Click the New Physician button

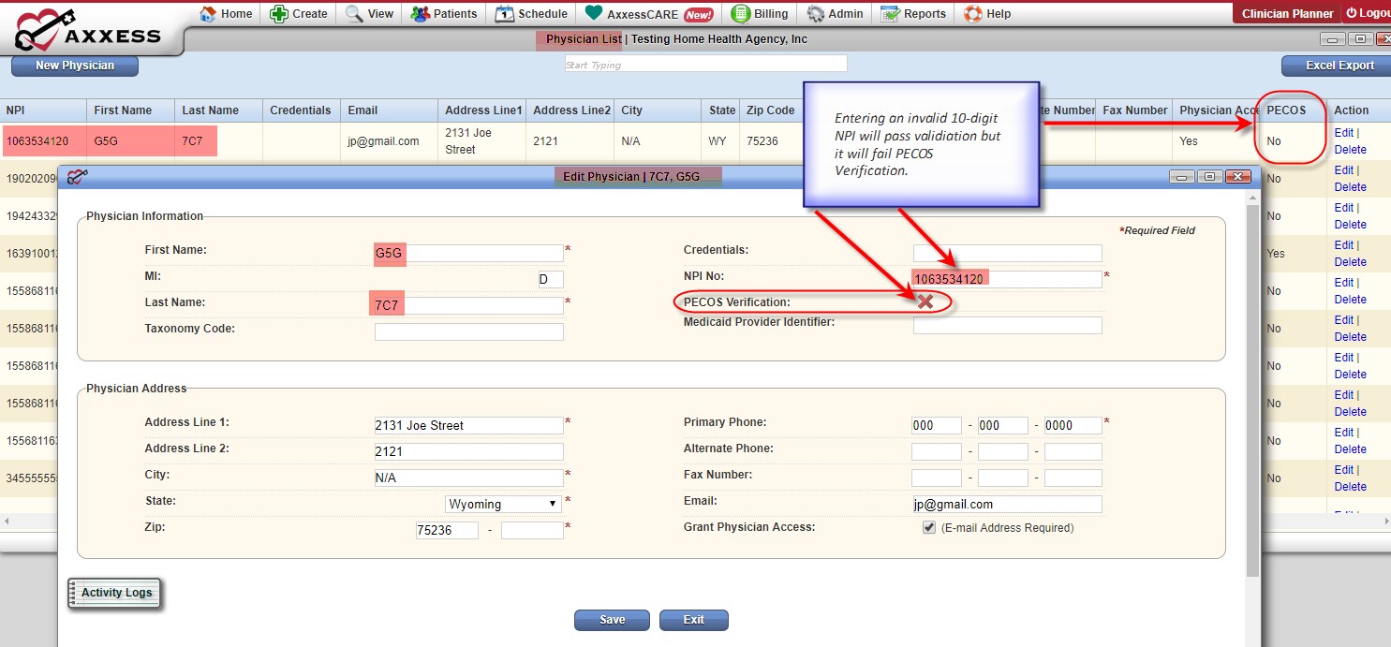[x=75, y=66]
